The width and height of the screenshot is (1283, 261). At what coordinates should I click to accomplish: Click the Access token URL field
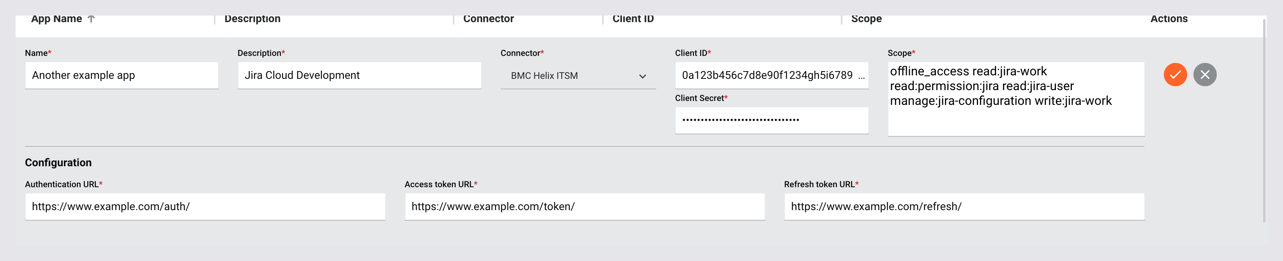pyautogui.click(x=585, y=206)
